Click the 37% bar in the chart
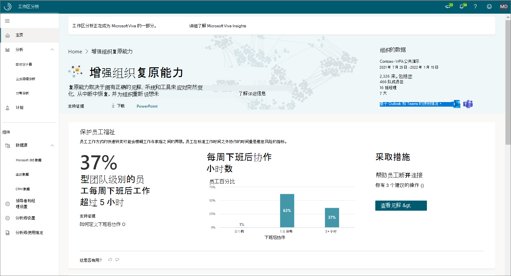 [x=332, y=217]
